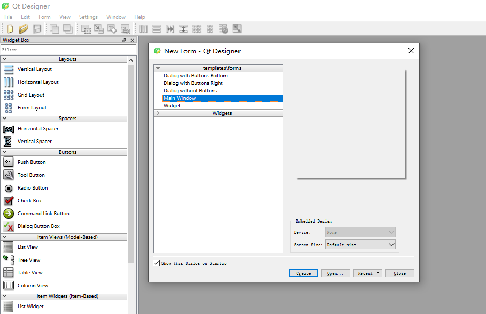Choose Dialog with Buttons Right template

tap(193, 83)
